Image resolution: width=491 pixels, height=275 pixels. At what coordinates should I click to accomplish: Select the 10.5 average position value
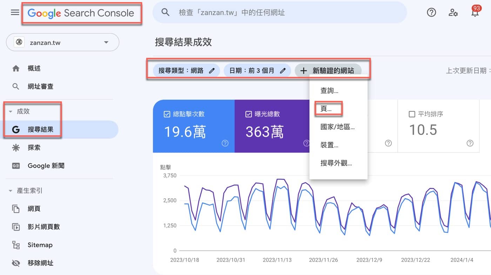[x=423, y=130]
